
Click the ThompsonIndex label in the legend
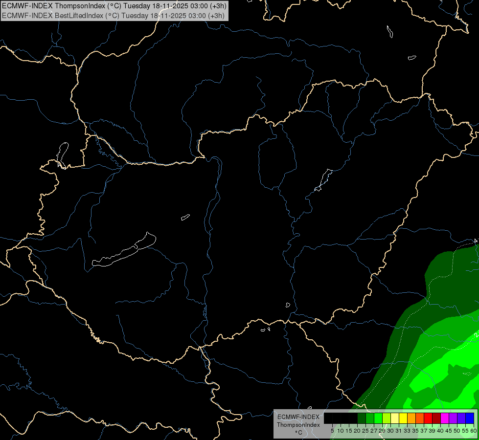click(x=298, y=425)
